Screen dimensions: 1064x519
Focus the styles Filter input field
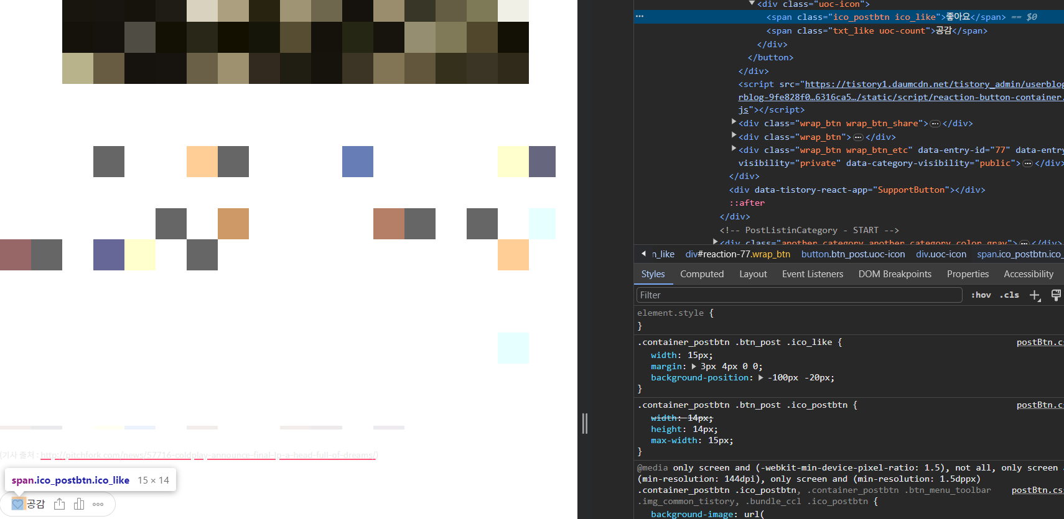tap(800, 295)
